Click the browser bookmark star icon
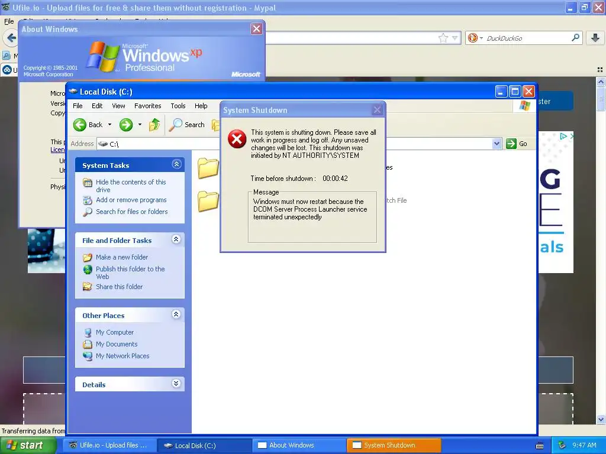The image size is (606, 454). [443, 38]
